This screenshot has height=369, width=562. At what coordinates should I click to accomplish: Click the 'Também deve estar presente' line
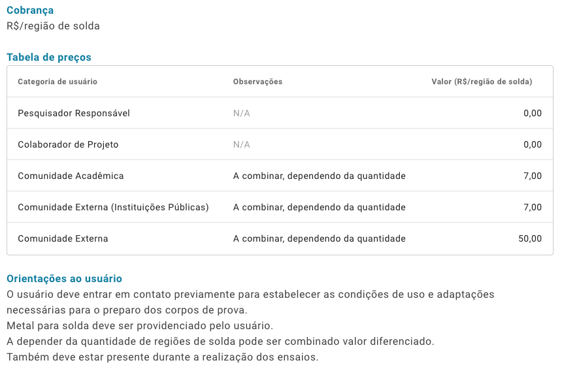pyautogui.click(x=162, y=357)
